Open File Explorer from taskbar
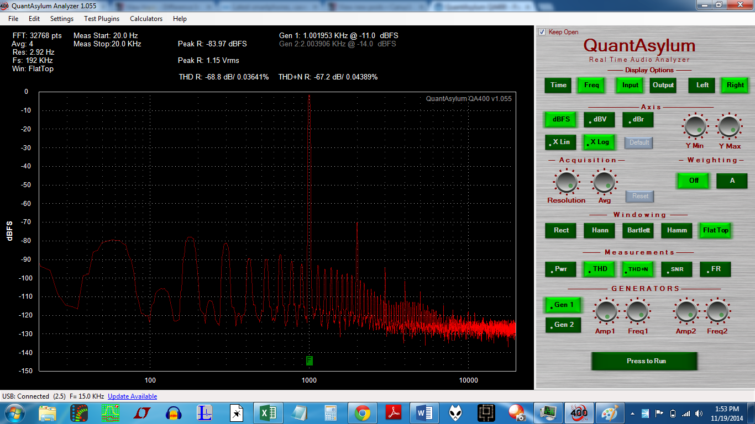This screenshot has width=755, height=424. [48, 413]
